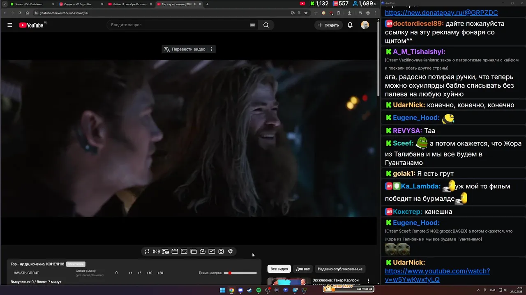This screenshot has height=295, width=526.
Task: Click the YouTube search magnifier button
Action: click(x=266, y=25)
